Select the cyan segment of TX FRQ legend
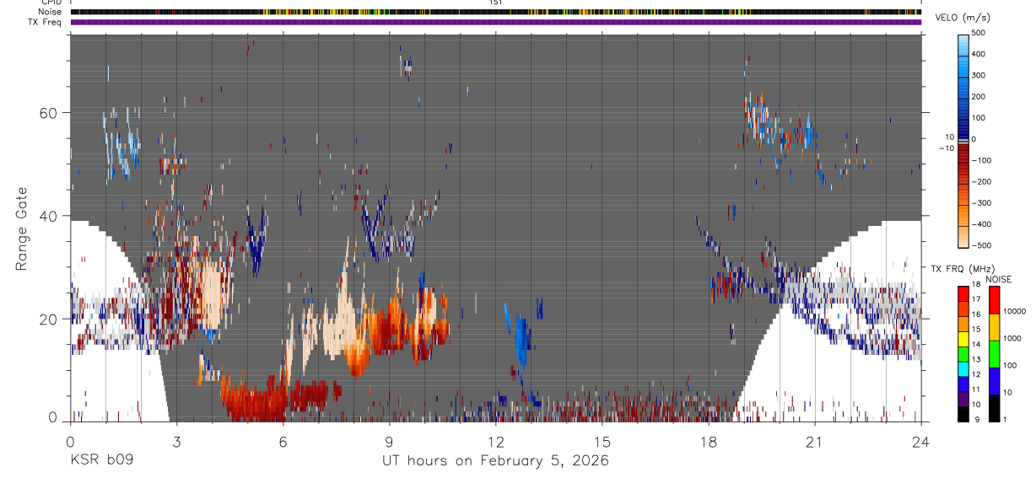1036x478 pixels. (963, 368)
